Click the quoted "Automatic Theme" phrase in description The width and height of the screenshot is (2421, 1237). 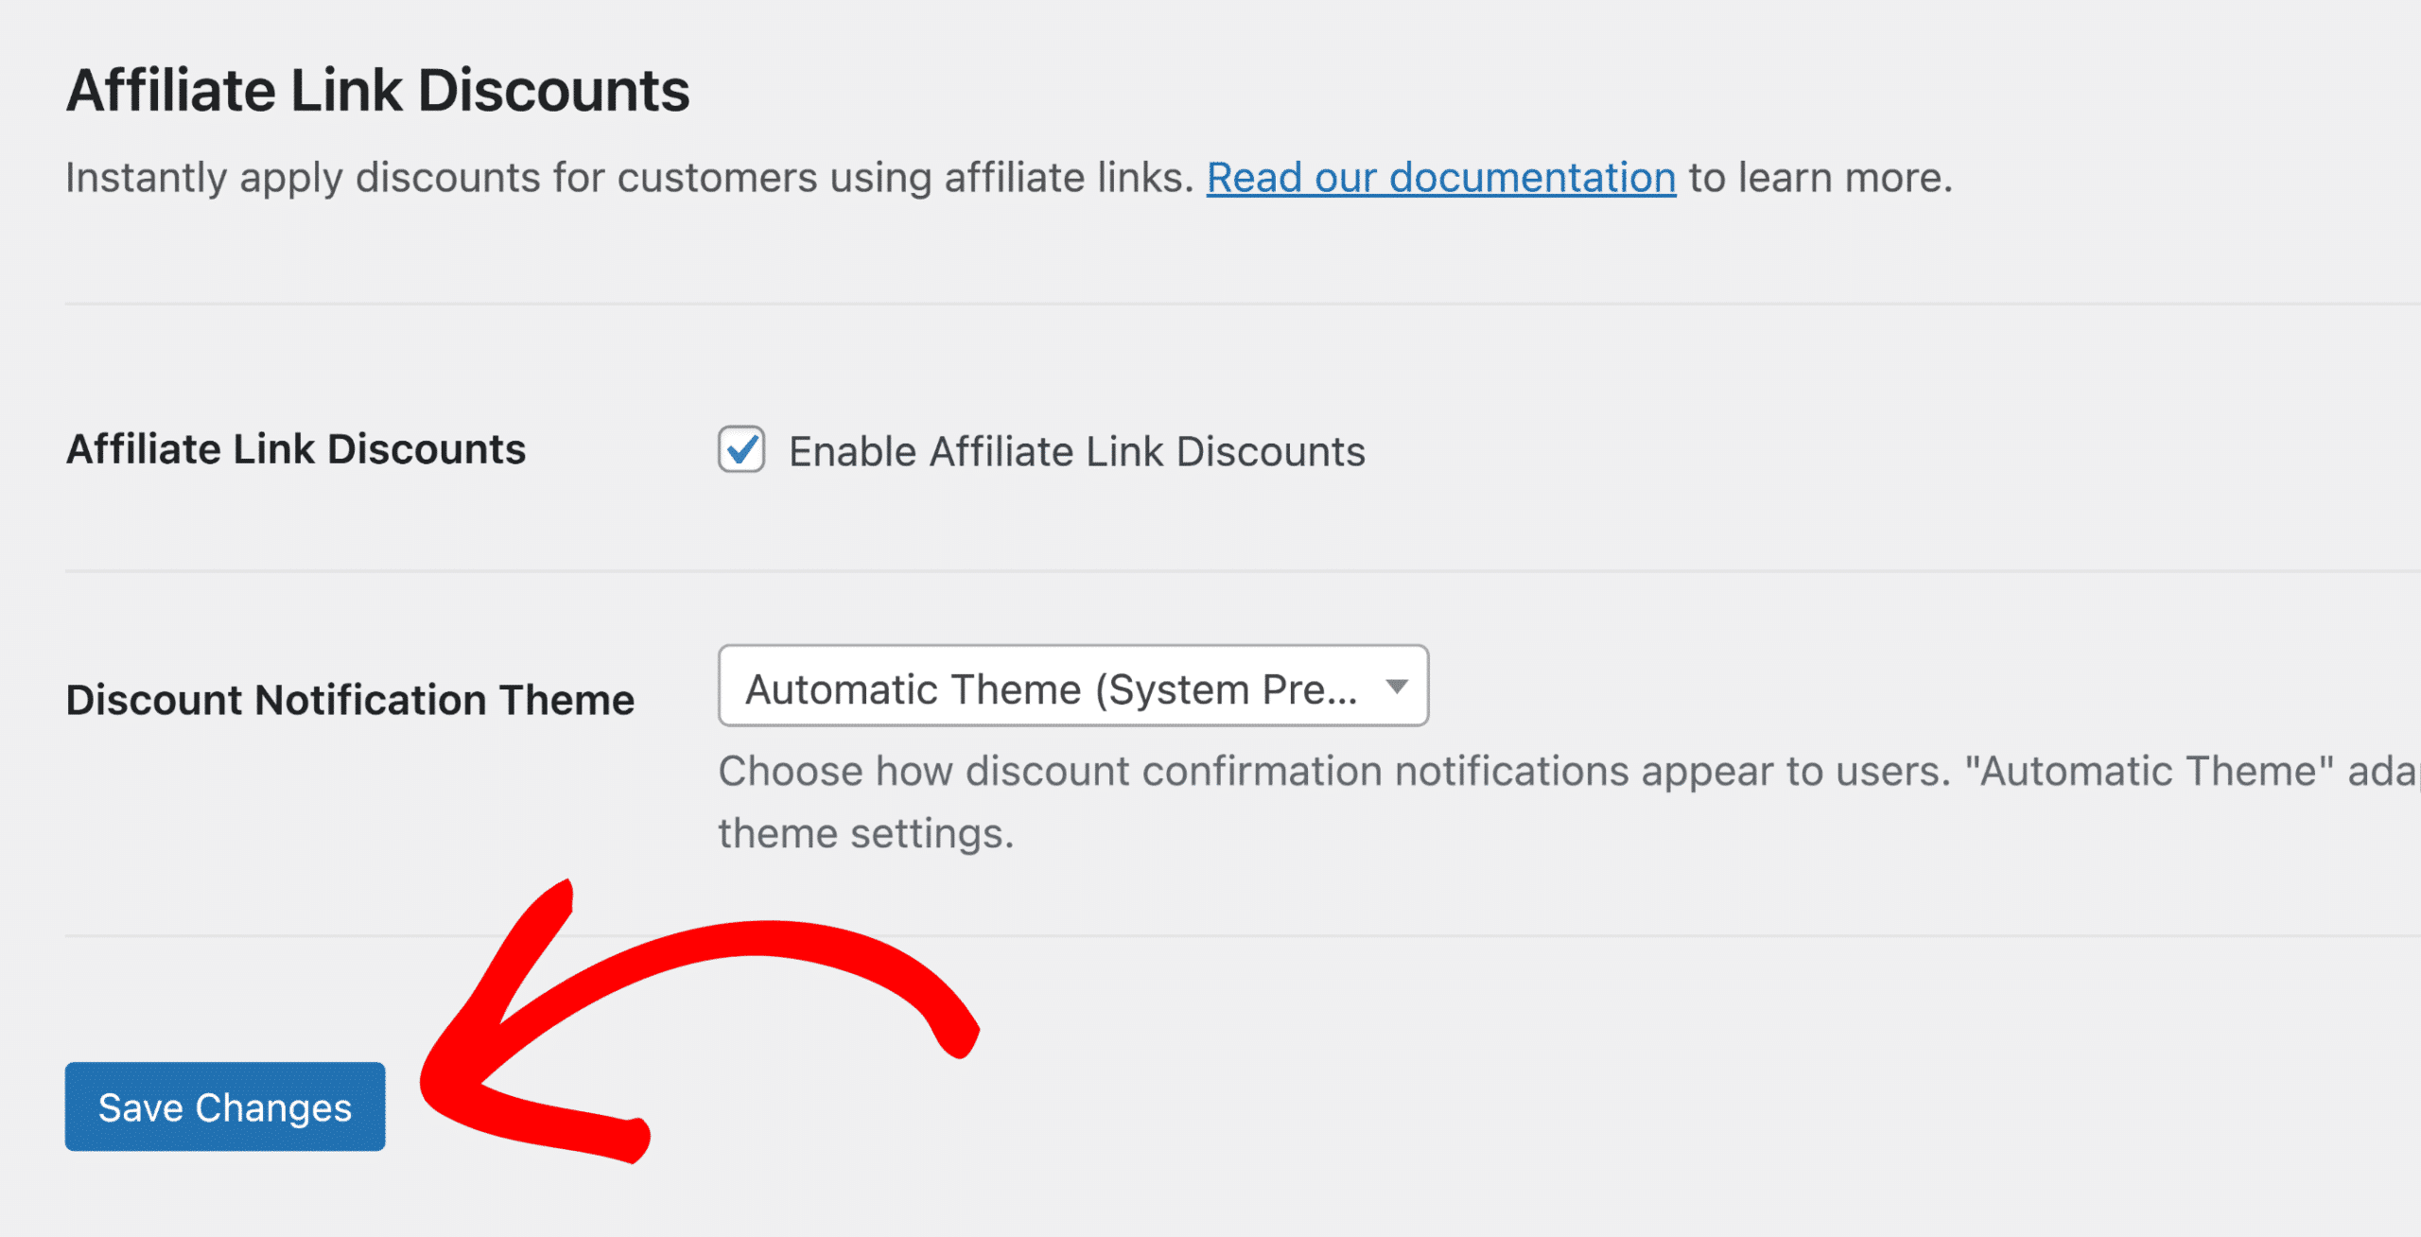(x=2150, y=771)
